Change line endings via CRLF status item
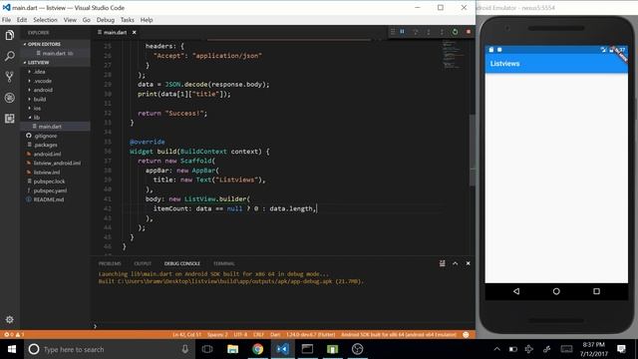 pos(258,335)
